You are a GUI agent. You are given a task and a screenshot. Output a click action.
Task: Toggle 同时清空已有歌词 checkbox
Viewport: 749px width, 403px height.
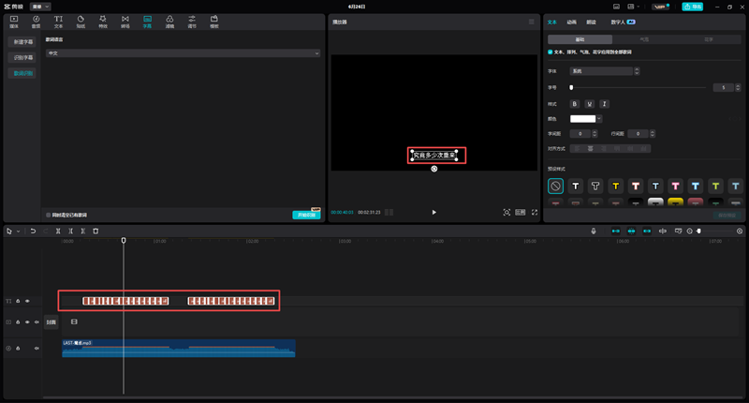coord(49,215)
